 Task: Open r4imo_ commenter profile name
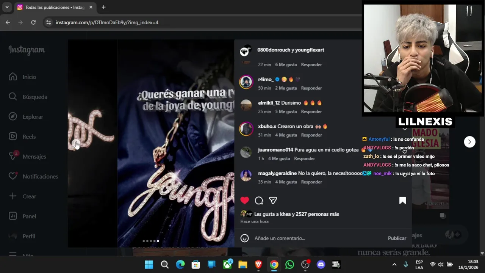266,79
